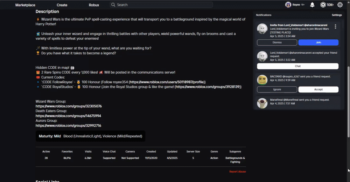Click Manel1real friend request notification text
Screen dimensions: 350x182
pos(300,100)
